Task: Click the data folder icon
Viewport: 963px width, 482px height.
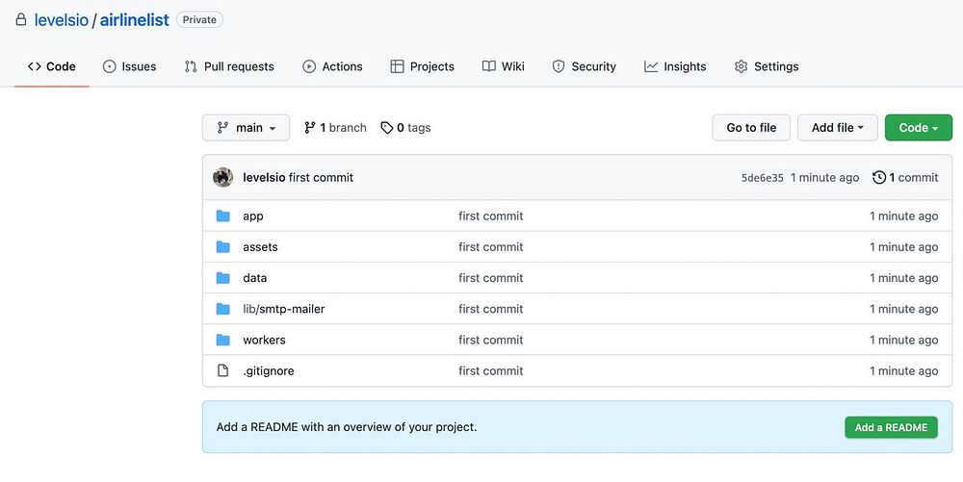Action: point(223,278)
